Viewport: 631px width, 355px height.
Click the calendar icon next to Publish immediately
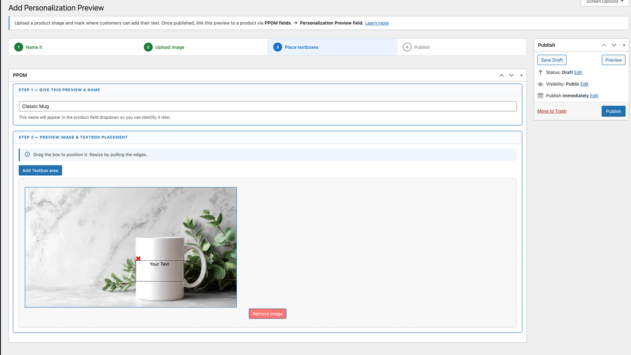click(x=540, y=96)
